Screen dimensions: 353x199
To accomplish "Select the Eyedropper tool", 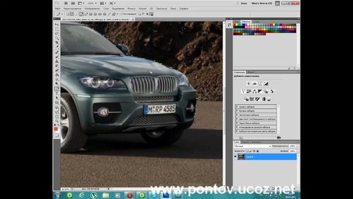I will coord(57,46).
